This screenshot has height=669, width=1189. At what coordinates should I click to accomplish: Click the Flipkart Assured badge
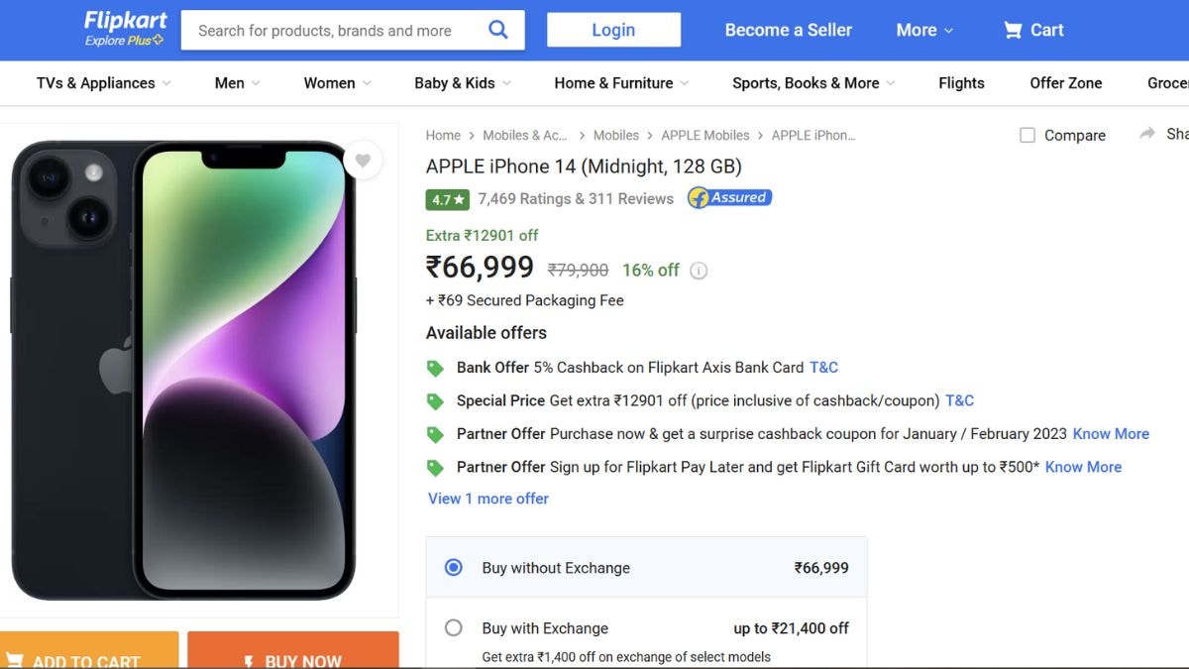[729, 198]
